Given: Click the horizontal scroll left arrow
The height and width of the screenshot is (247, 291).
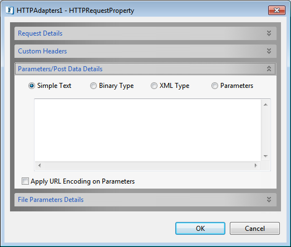Looking at the screenshot, I should [x=40, y=165].
